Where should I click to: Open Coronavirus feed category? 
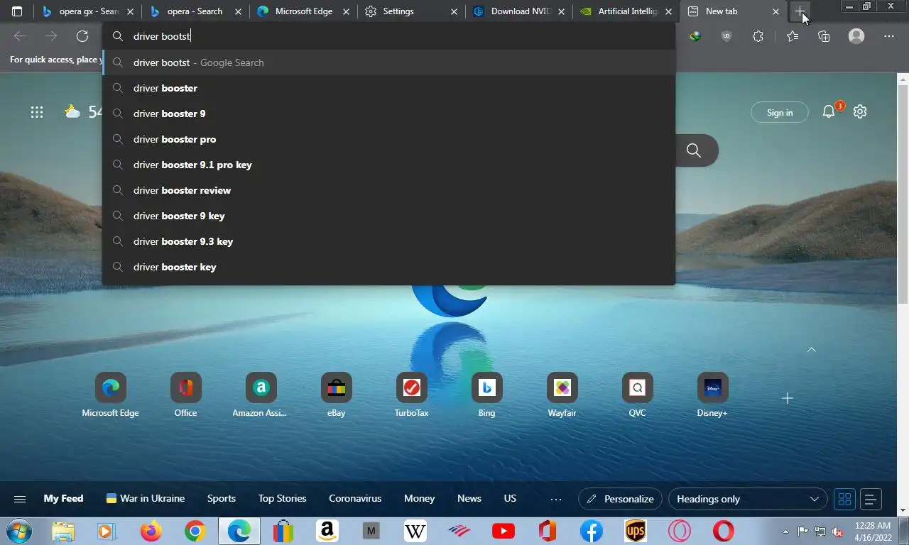[355, 498]
